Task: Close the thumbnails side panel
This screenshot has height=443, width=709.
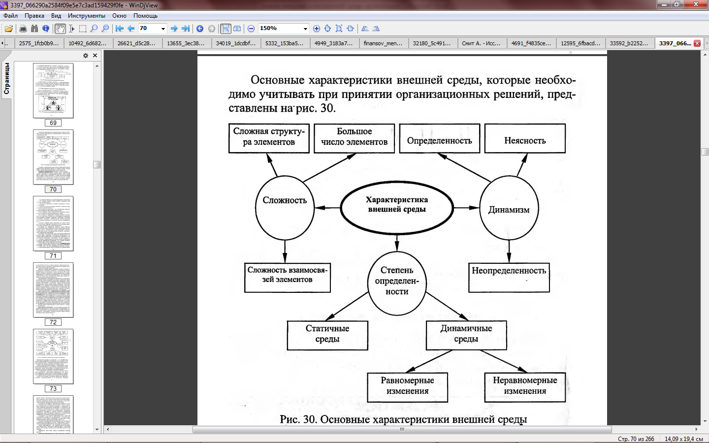Action: pos(95,56)
